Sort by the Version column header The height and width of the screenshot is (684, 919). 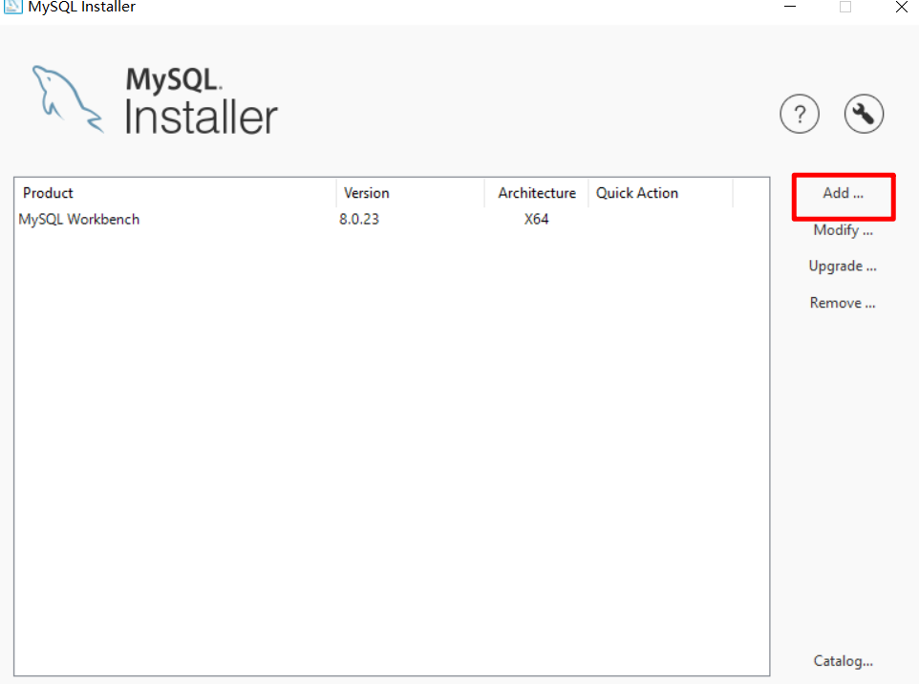point(410,193)
